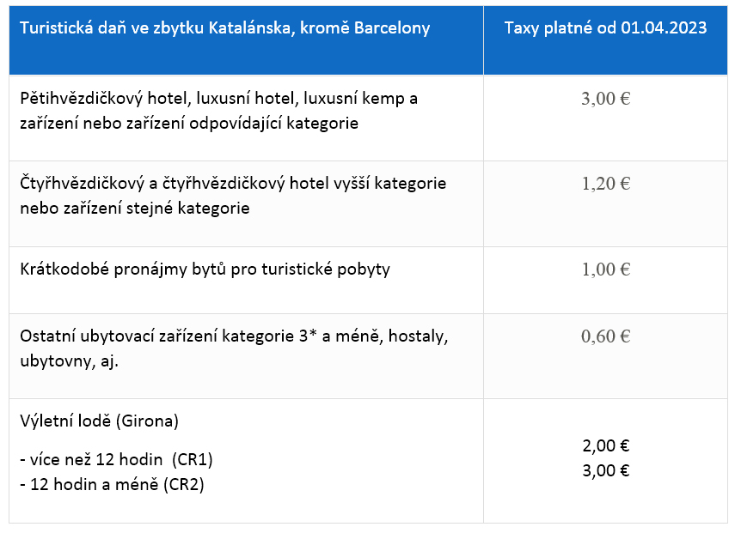The width and height of the screenshot is (735, 533).
Task: Click the Čtyřhvězdičkový hotel vyšší kategorie text
Action: [233, 184]
